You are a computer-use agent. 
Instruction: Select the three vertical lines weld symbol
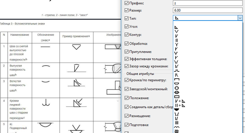point(176,123)
